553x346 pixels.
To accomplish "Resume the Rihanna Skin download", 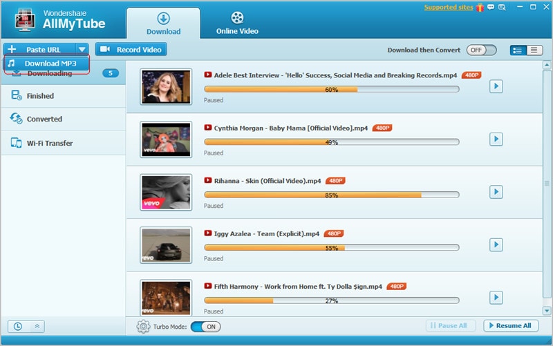I will tap(496, 192).
